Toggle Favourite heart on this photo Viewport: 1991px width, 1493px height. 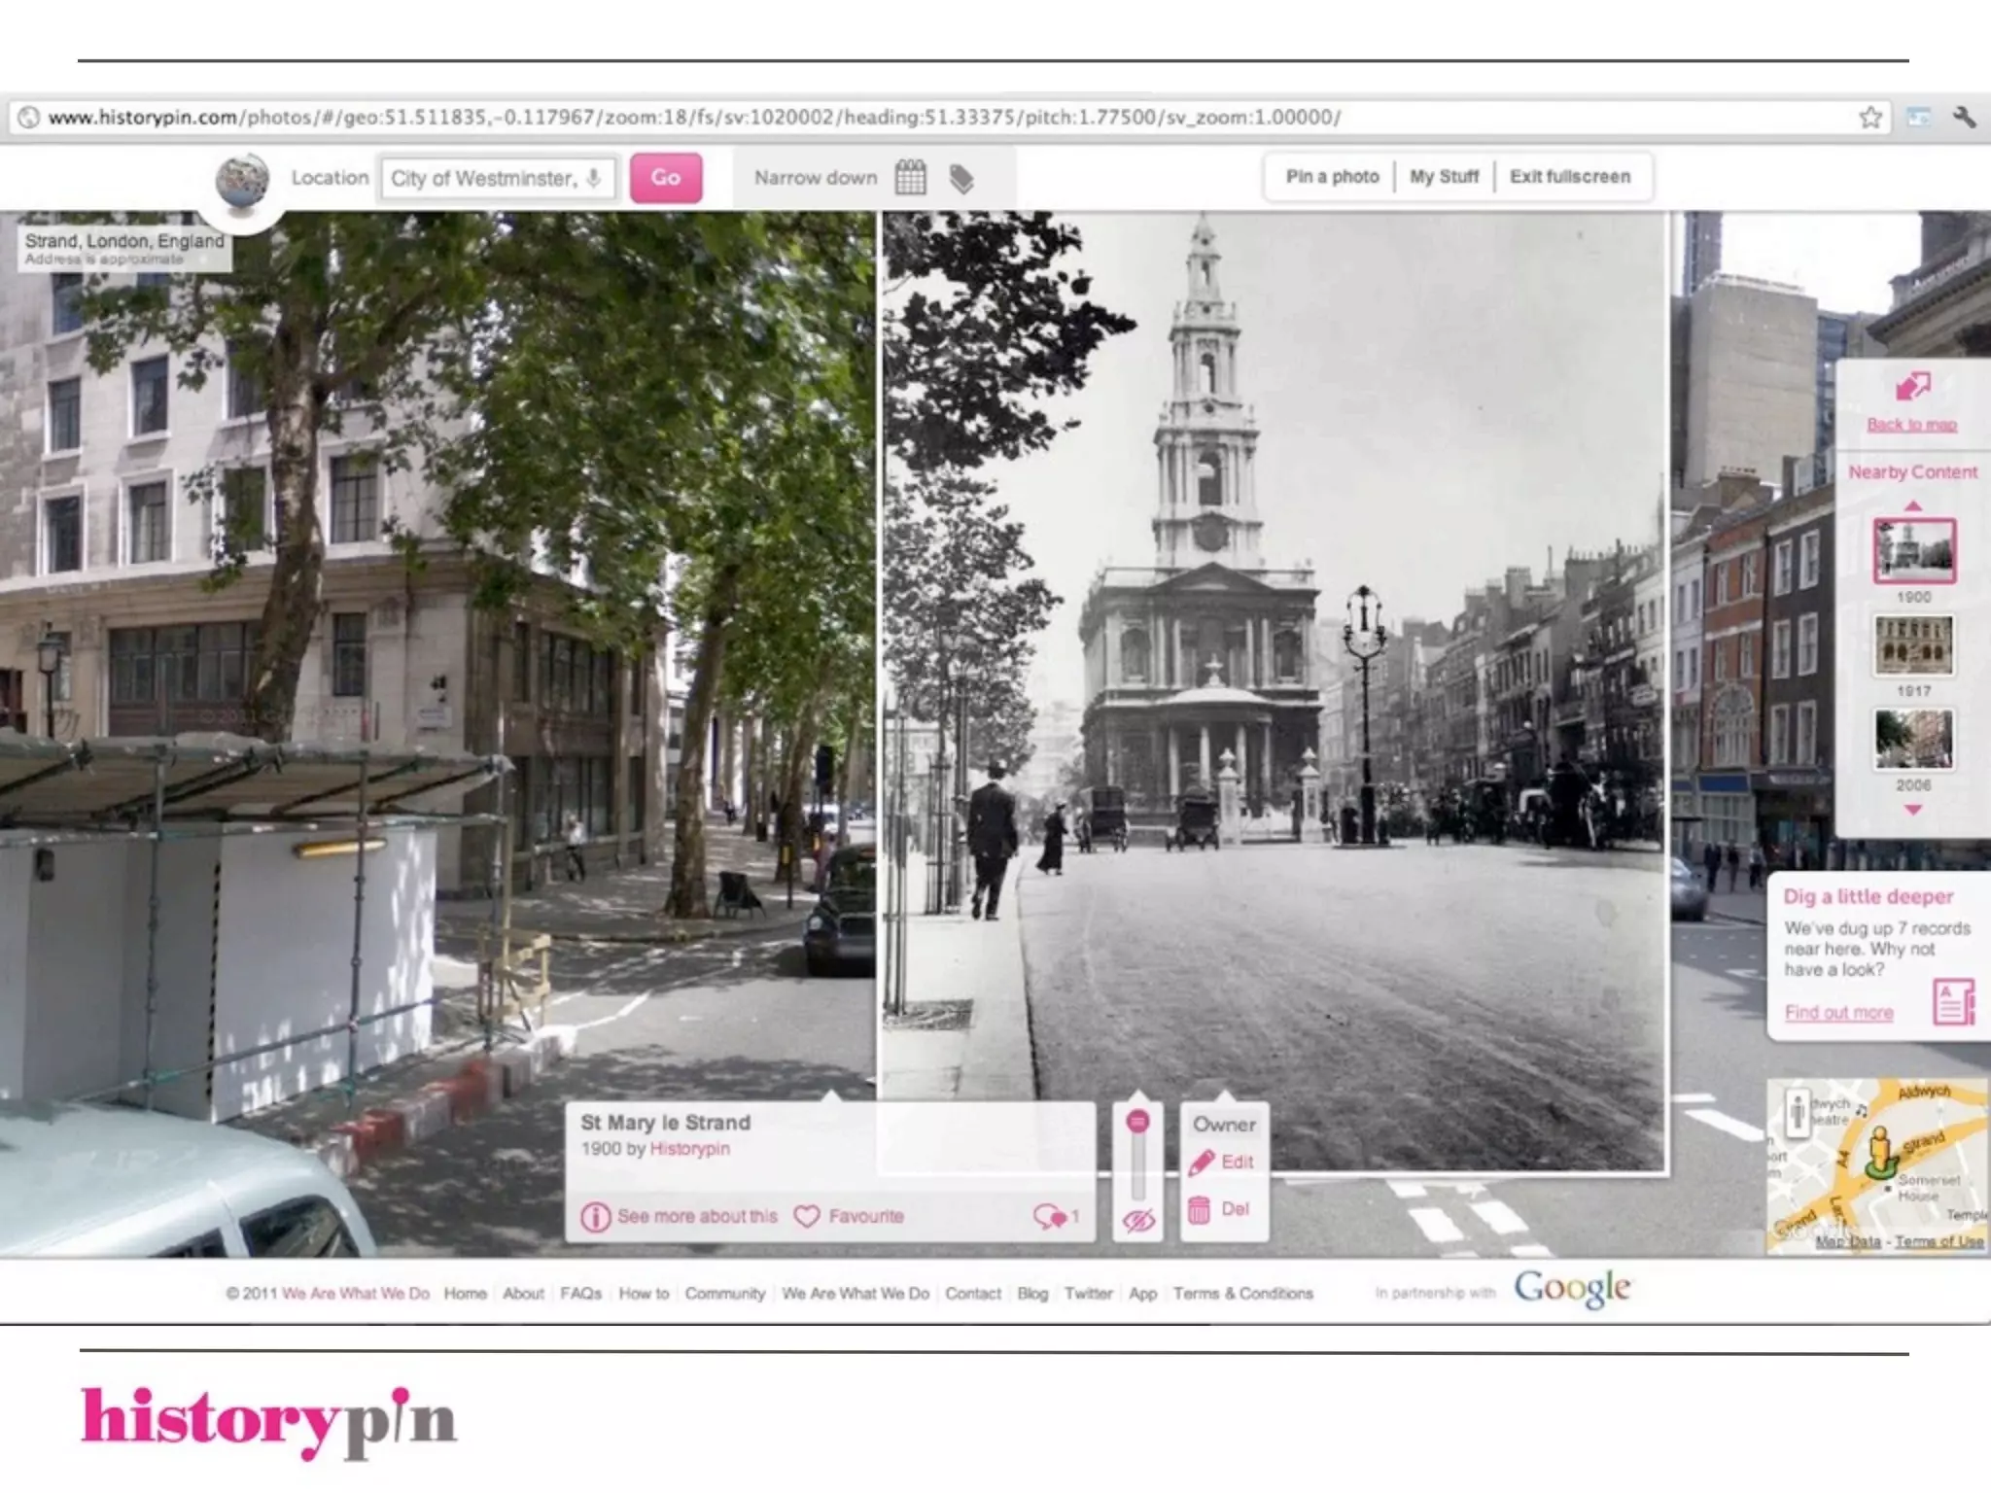pos(807,1217)
